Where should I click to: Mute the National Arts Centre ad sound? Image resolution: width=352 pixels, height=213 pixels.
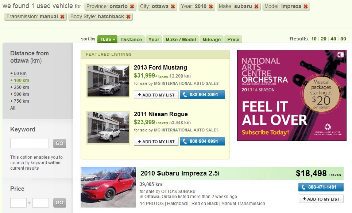pyautogui.click(x=340, y=55)
